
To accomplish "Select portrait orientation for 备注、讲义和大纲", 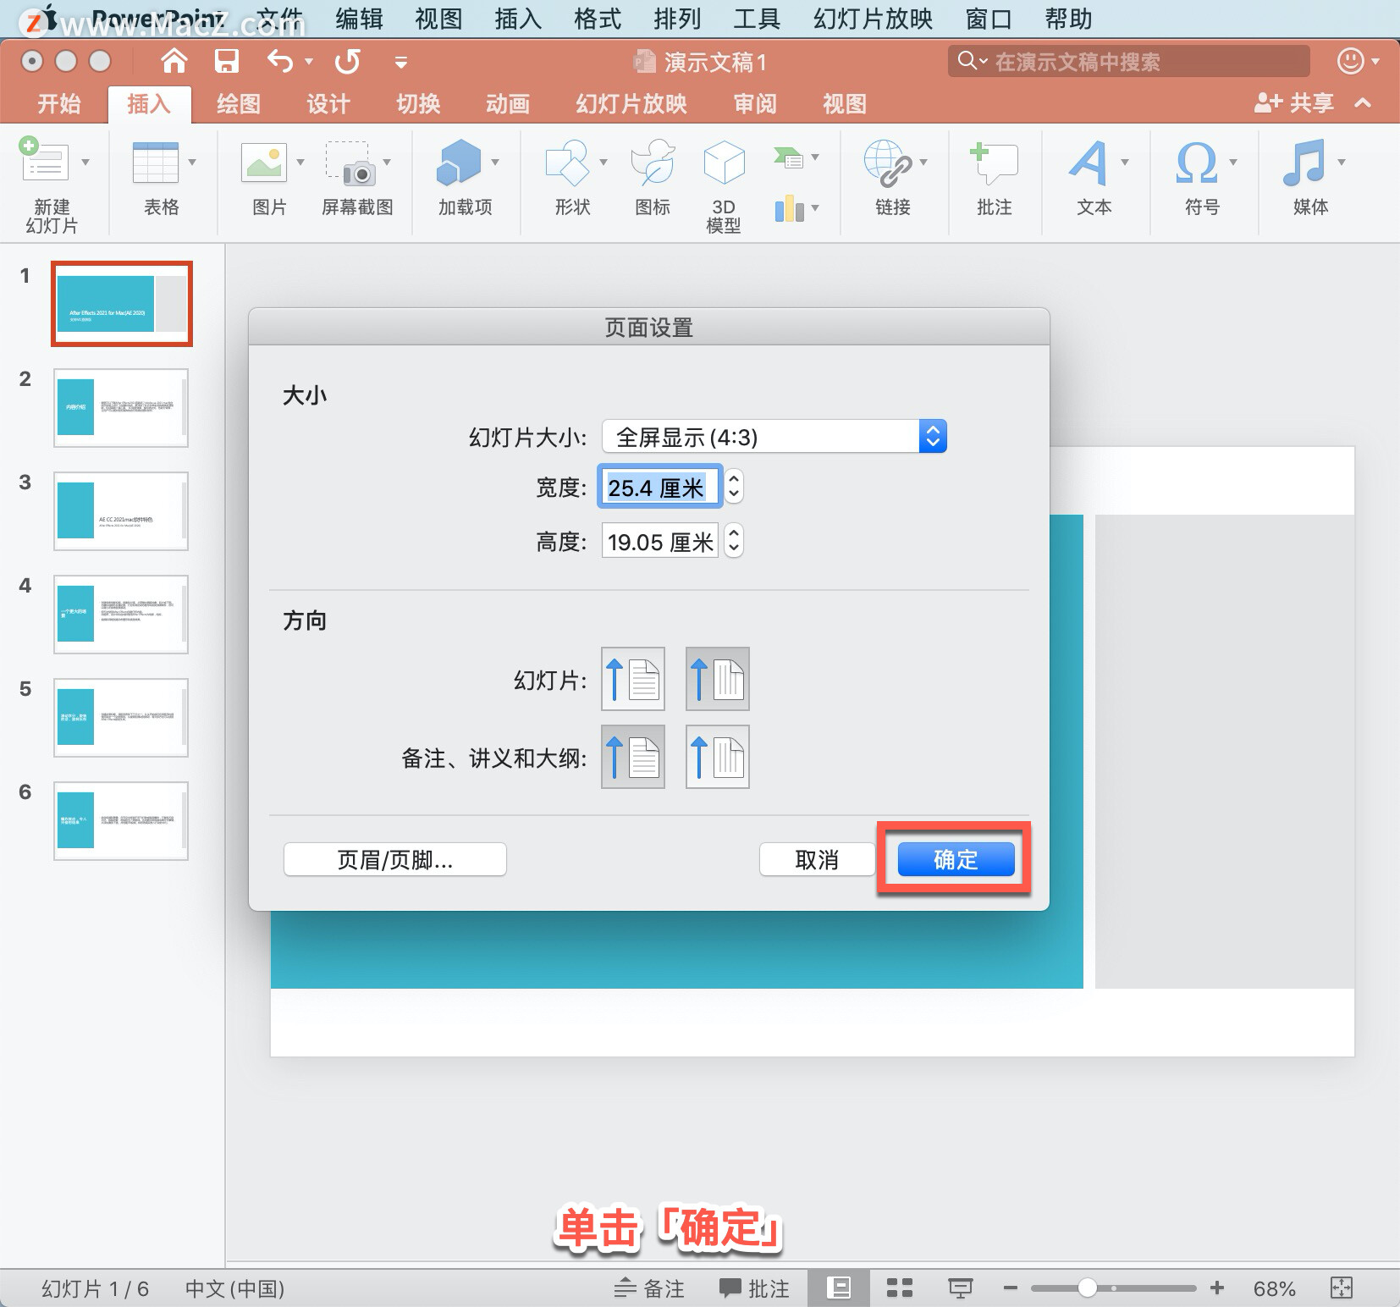I will pyautogui.click(x=633, y=757).
